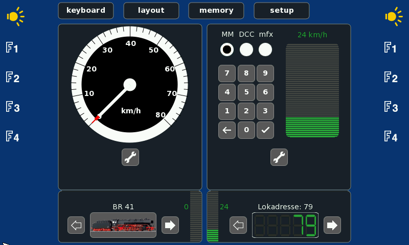Screen dimensions: 409x245
Task: Go to previous locomotive before BR 41
Action: (x=76, y=225)
